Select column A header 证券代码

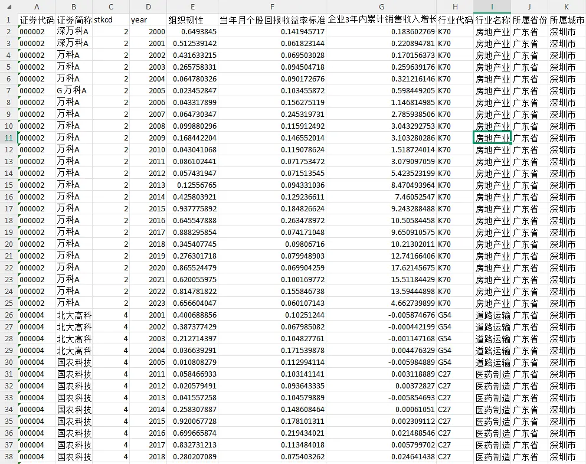[x=37, y=6]
